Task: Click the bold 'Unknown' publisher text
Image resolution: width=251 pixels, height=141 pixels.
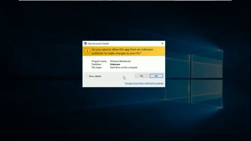Action: [115, 64]
